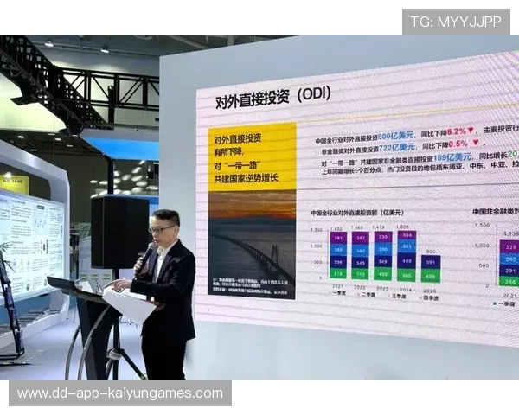Click the '349' segment in the 2023 bar
The image size is (519, 415).
click(x=383, y=262)
